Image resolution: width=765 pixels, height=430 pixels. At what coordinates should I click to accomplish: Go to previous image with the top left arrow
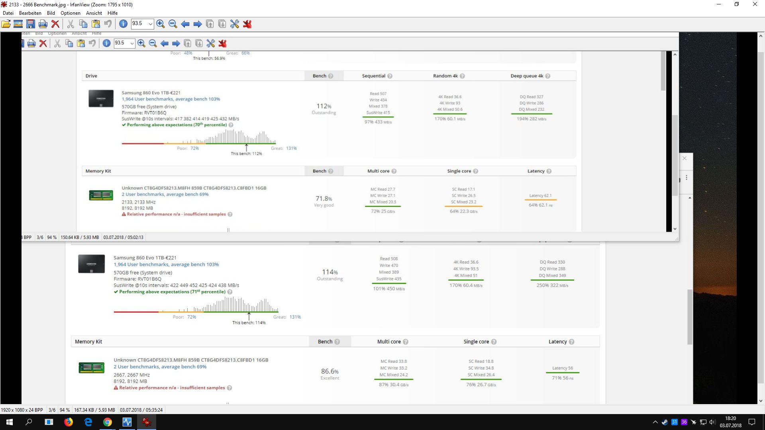[185, 24]
